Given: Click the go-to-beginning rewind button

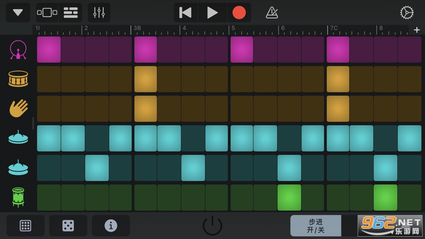Looking at the screenshot, I should click(185, 13).
